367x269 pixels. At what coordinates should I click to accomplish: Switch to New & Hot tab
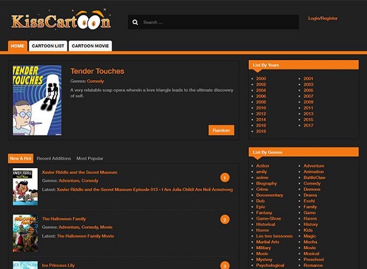point(21,158)
